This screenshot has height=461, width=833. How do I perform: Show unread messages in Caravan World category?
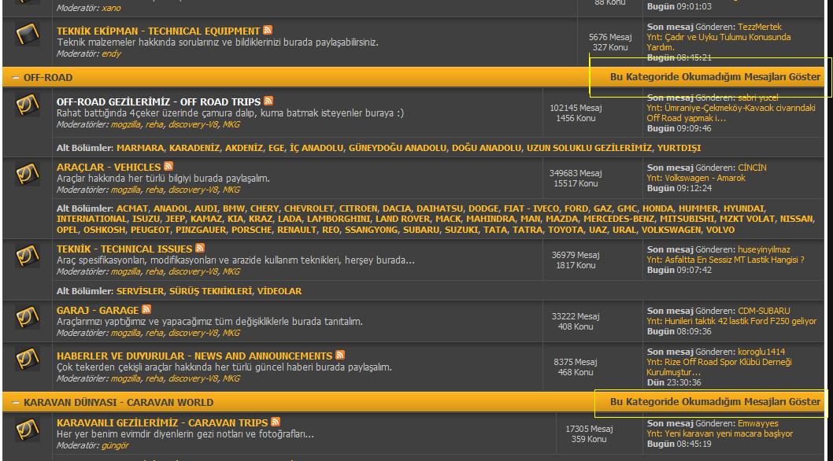[x=715, y=402]
